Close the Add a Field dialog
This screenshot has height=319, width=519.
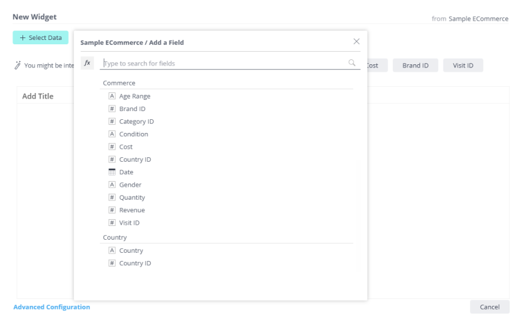point(356,42)
